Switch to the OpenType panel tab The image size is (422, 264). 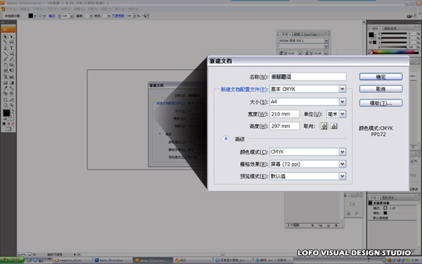pos(310,34)
